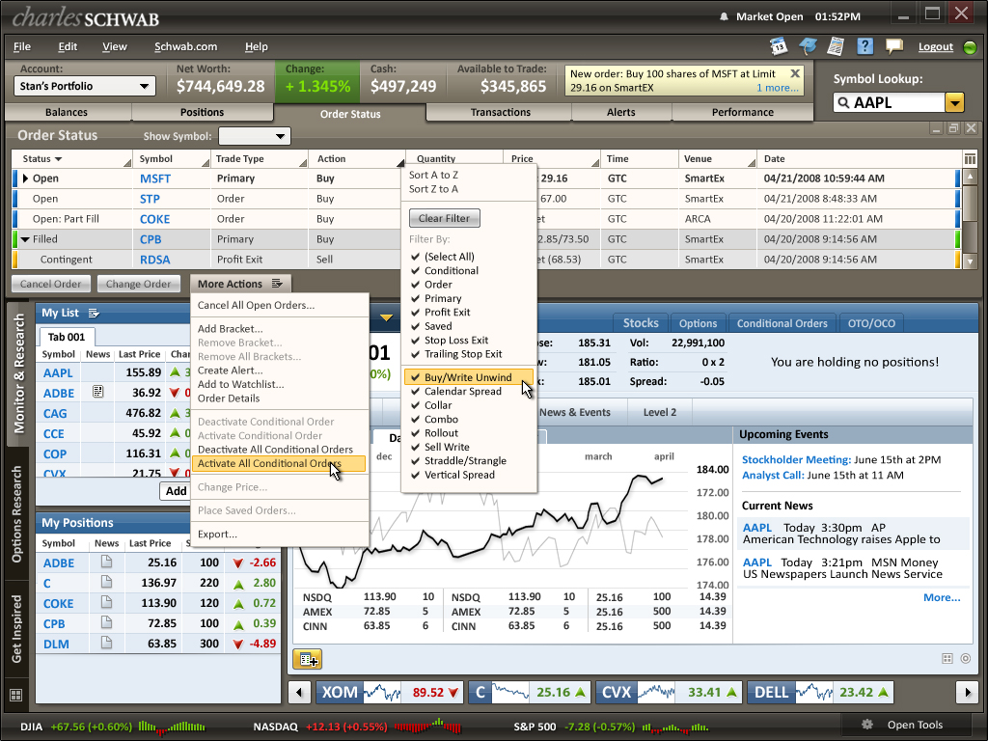This screenshot has height=741, width=988.
Task: Expand the MSFT Open order row
Action: (25, 178)
